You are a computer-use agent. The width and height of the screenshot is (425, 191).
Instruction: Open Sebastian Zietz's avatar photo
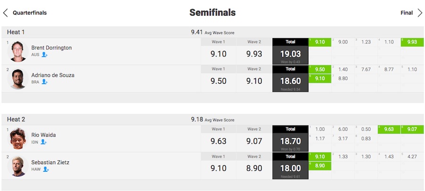point(18,166)
